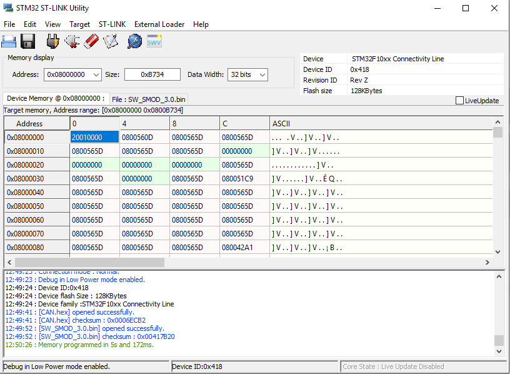The height and width of the screenshot is (374, 510).
Task: Maximize the ST-LINK Utility window
Action: pos(466,8)
